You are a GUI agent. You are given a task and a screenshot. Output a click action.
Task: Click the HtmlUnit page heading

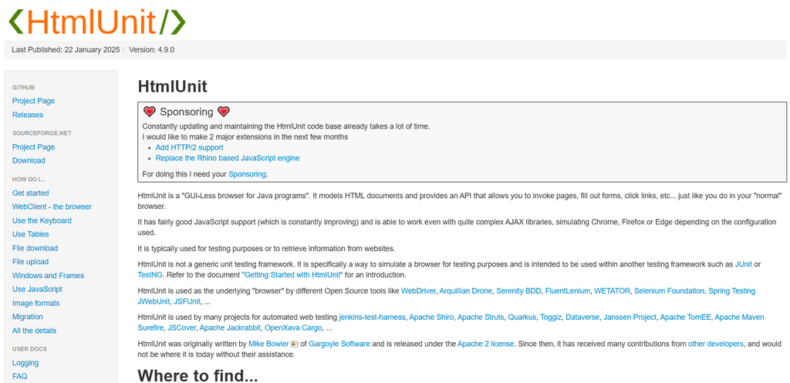click(172, 86)
